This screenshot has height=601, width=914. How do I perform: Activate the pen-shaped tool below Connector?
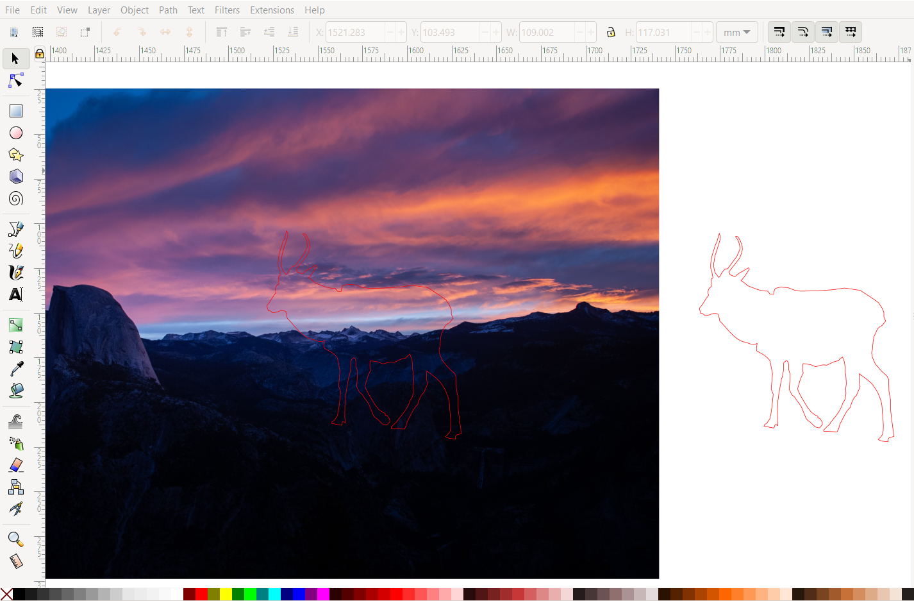point(16,509)
